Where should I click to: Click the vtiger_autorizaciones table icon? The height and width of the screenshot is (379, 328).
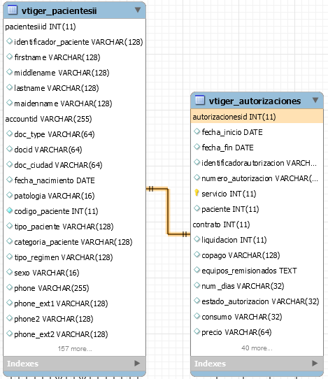coord(199,100)
